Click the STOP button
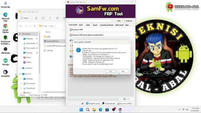 coord(127,99)
